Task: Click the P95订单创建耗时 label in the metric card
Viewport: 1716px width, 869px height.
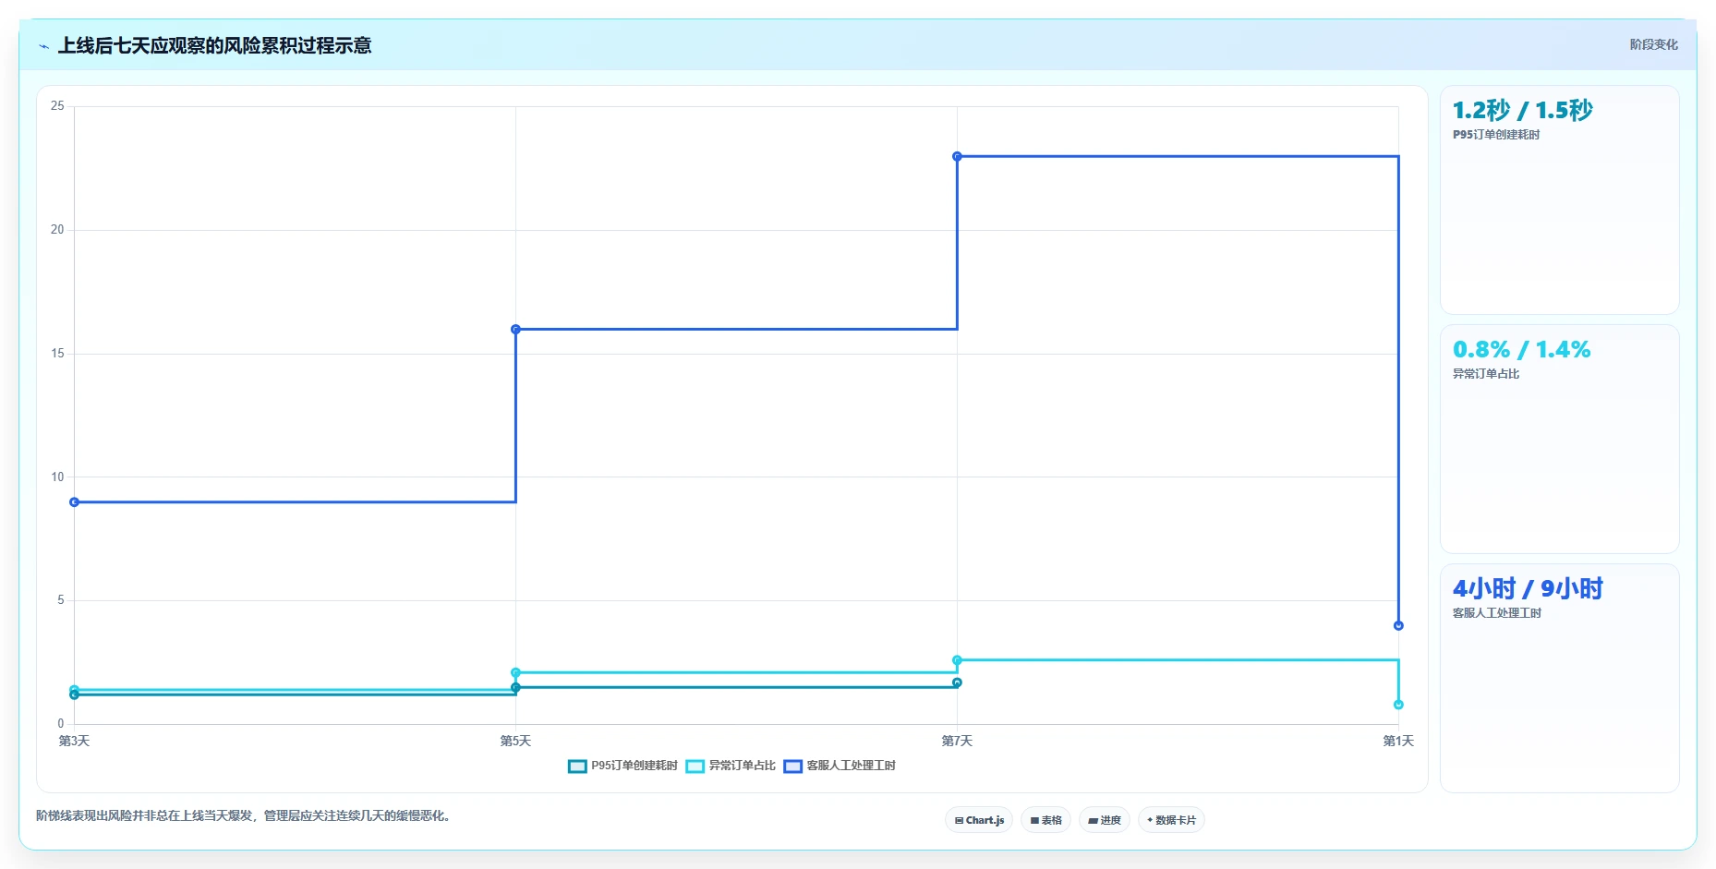Action: [x=1496, y=135]
